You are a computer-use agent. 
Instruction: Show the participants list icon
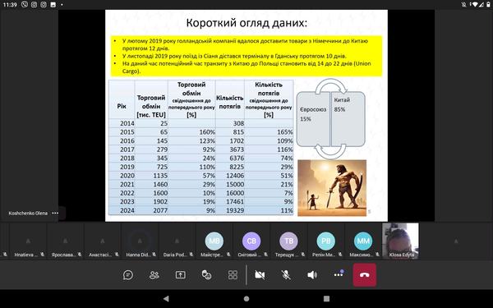tap(154, 275)
